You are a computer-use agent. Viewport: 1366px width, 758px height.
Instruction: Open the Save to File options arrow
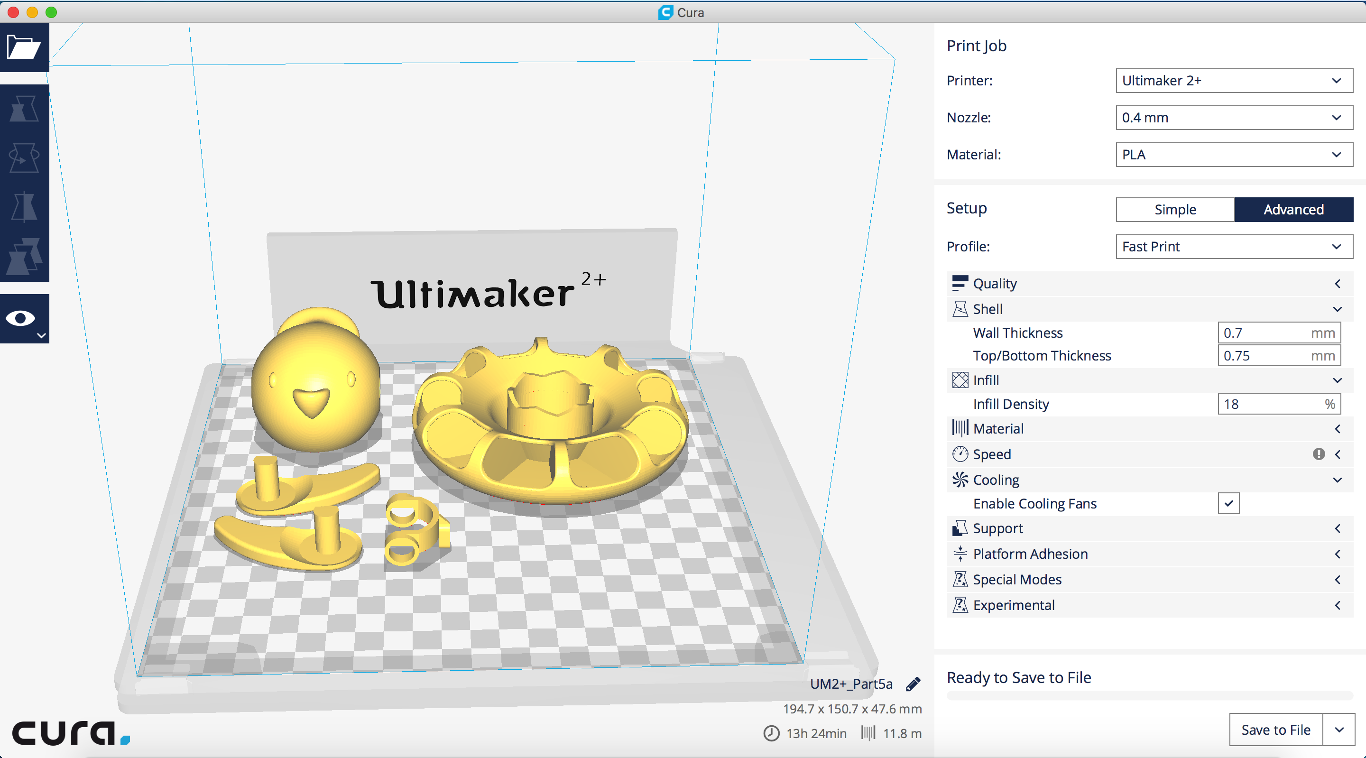[1339, 730]
